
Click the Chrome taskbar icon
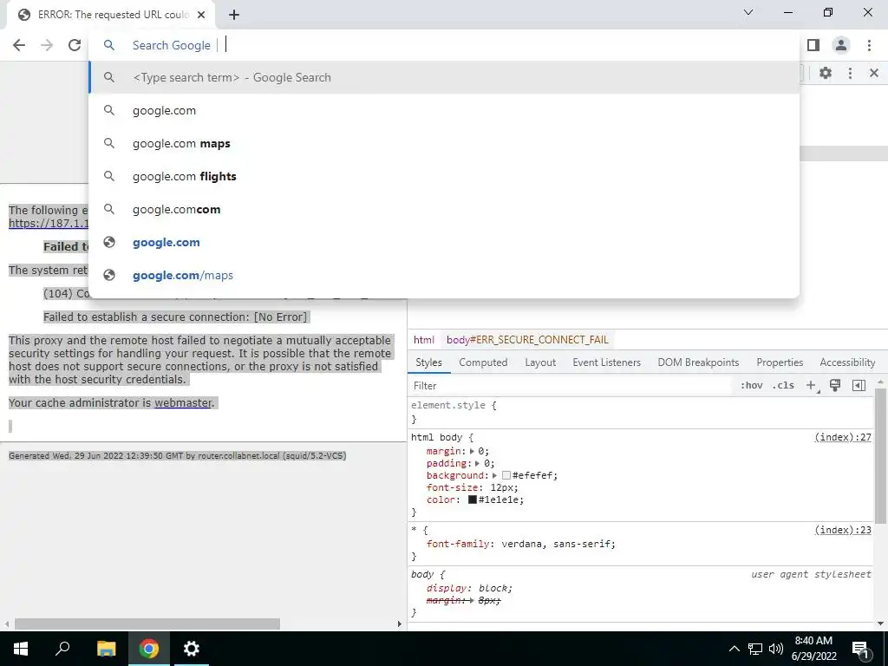[x=149, y=649]
